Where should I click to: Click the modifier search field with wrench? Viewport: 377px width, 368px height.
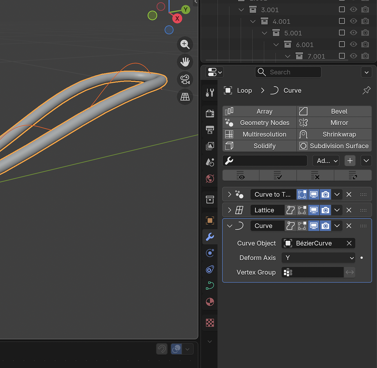pyautogui.click(x=265, y=161)
